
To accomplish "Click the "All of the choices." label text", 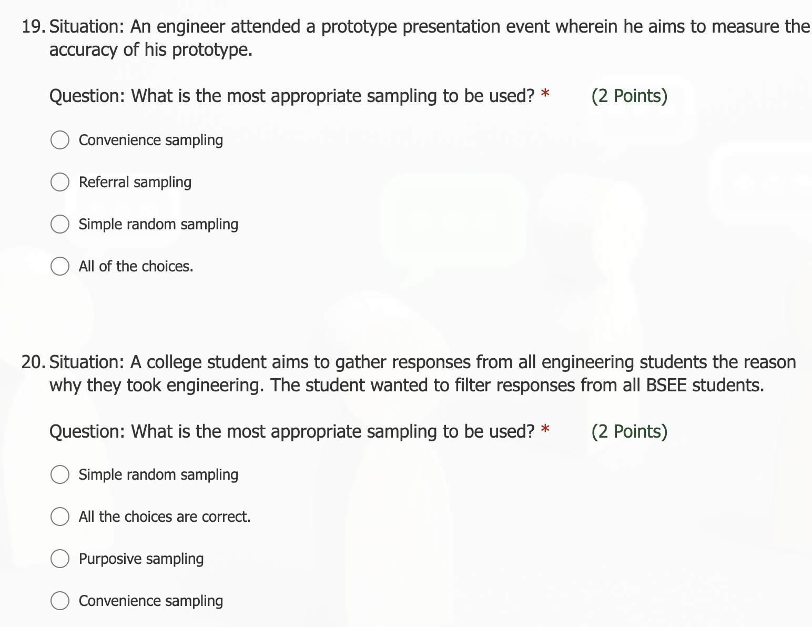I will click(x=136, y=266).
